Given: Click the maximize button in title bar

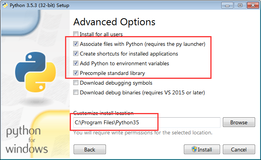Looking at the screenshot, I should pyautogui.click(x=240, y=5).
